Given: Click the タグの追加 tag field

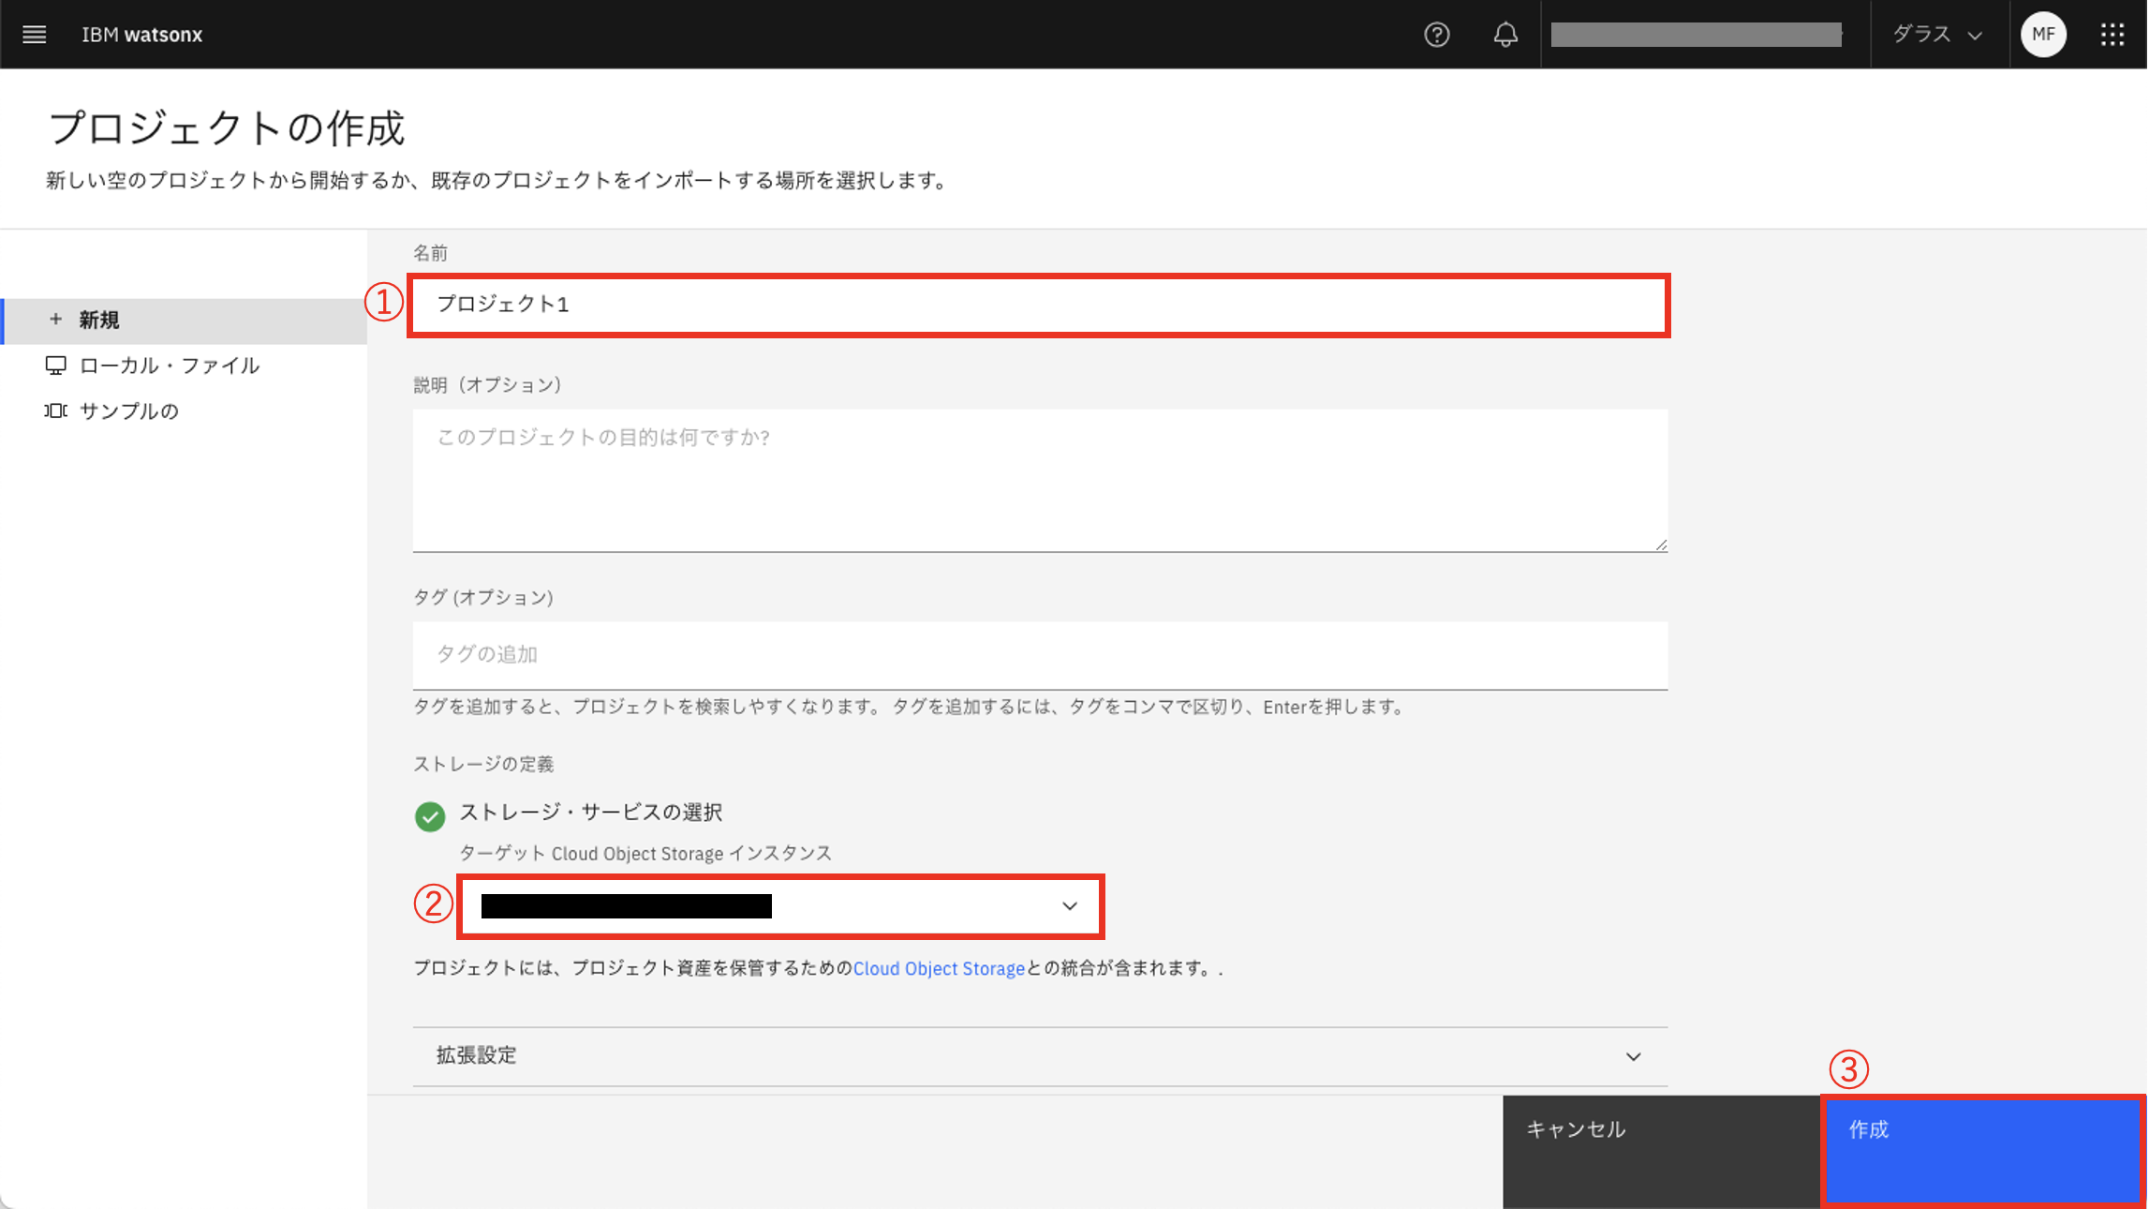Looking at the screenshot, I should (x=1039, y=654).
